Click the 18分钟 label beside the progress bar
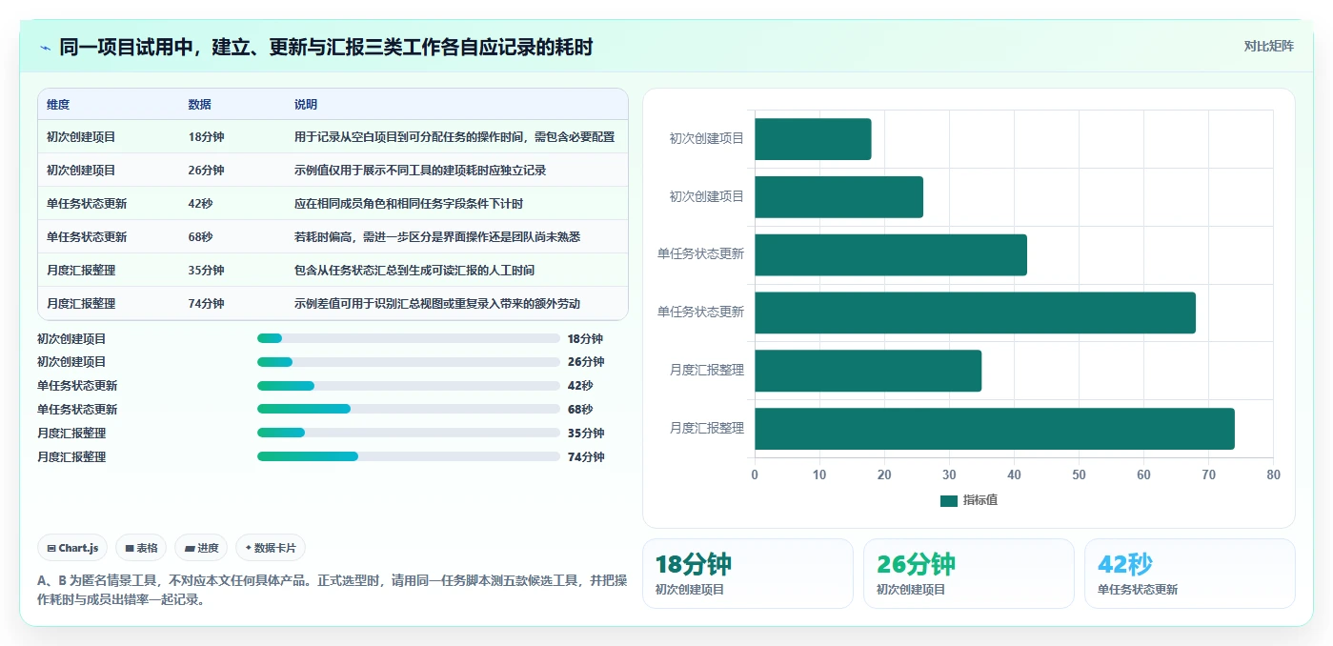This screenshot has height=646, width=1333. [x=585, y=338]
